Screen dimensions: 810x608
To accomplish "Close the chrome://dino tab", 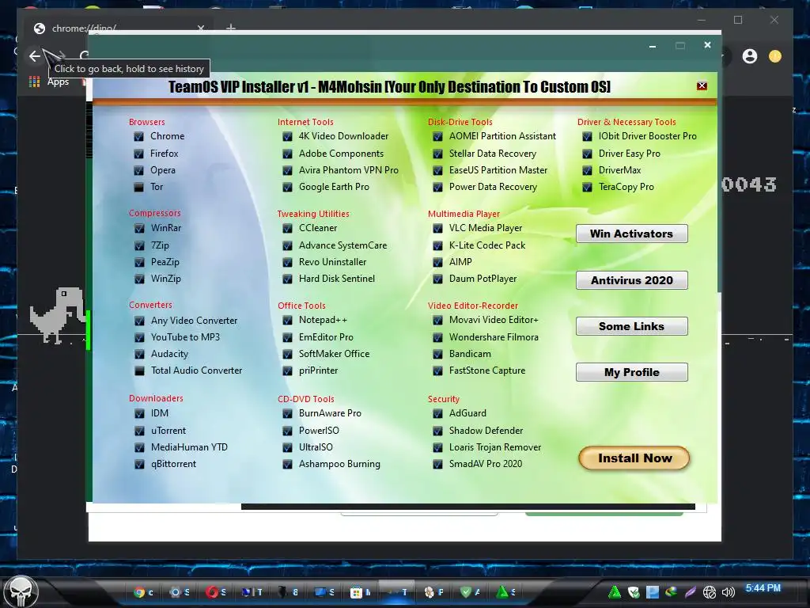I will (201, 28).
